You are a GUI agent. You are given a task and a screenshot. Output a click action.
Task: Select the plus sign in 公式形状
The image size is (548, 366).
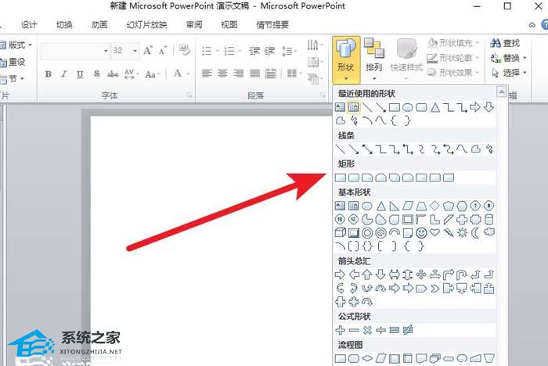click(340, 330)
